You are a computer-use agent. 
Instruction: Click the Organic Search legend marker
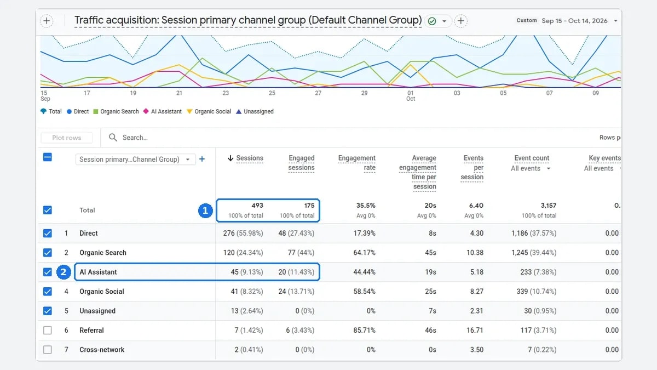click(95, 111)
